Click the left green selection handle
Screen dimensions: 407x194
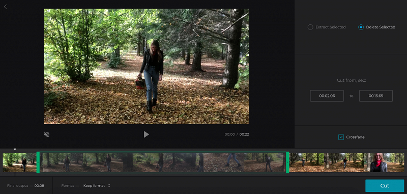coord(38,163)
